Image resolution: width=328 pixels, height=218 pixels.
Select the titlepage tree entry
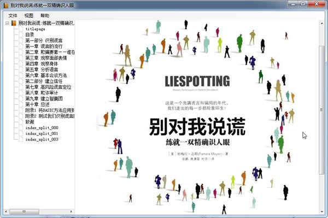[x=35, y=29]
